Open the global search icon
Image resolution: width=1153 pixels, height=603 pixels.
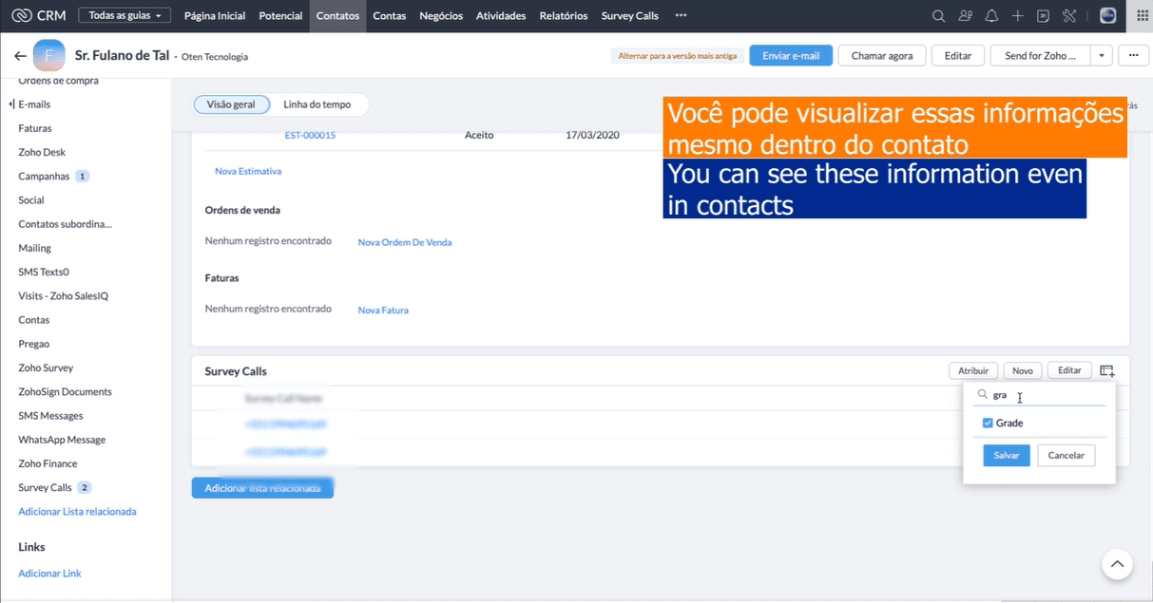(938, 16)
